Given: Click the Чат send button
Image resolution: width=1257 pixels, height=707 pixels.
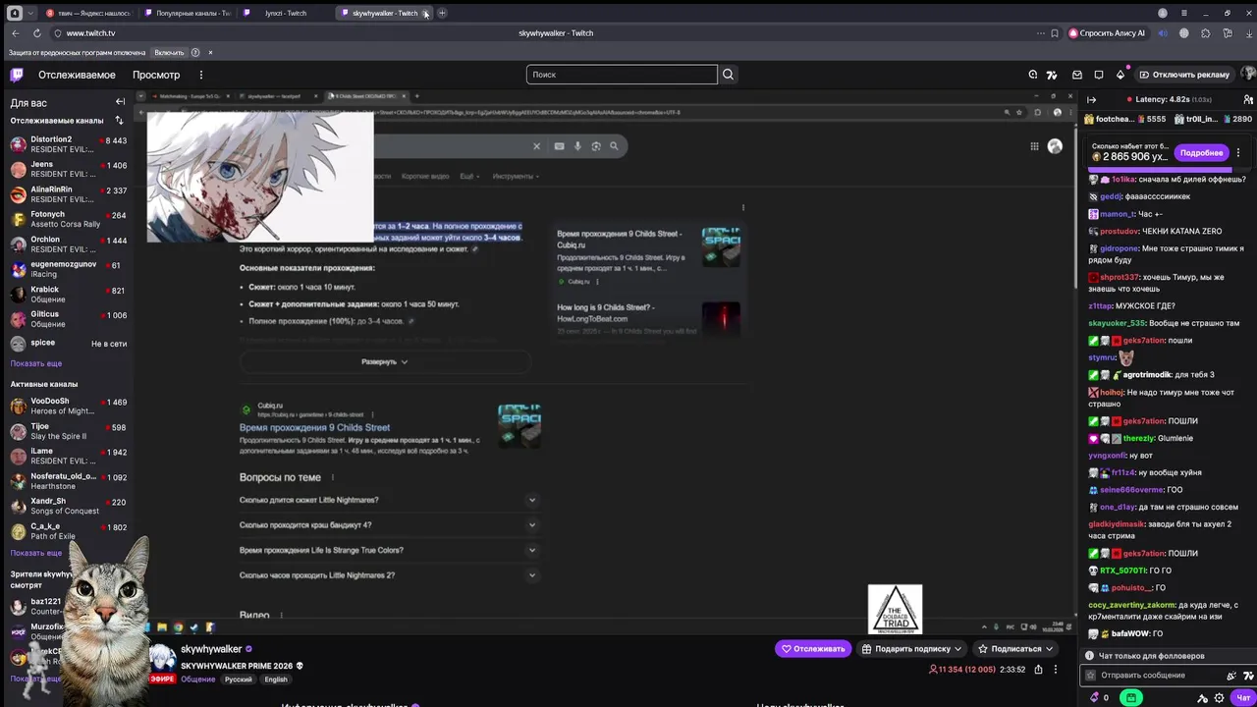Looking at the screenshot, I should (1243, 697).
